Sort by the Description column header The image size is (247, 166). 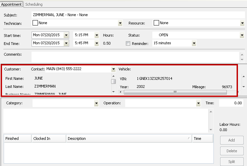pyautogui.click(x=129, y=139)
